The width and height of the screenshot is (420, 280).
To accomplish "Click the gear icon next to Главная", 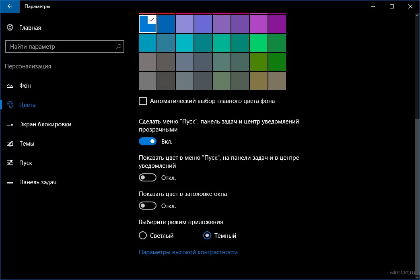I will pos(10,27).
